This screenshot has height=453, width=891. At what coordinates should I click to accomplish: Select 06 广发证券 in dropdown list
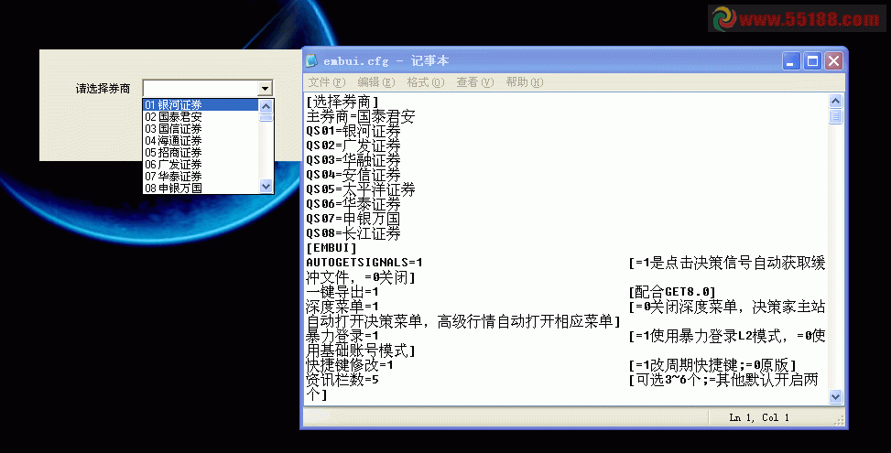[x=201, y=164]
